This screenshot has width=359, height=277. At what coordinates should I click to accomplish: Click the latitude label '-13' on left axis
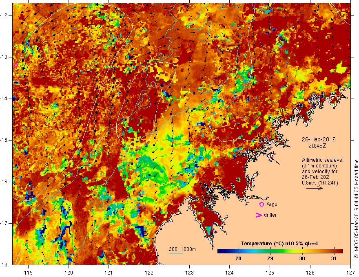click(4, 57)
